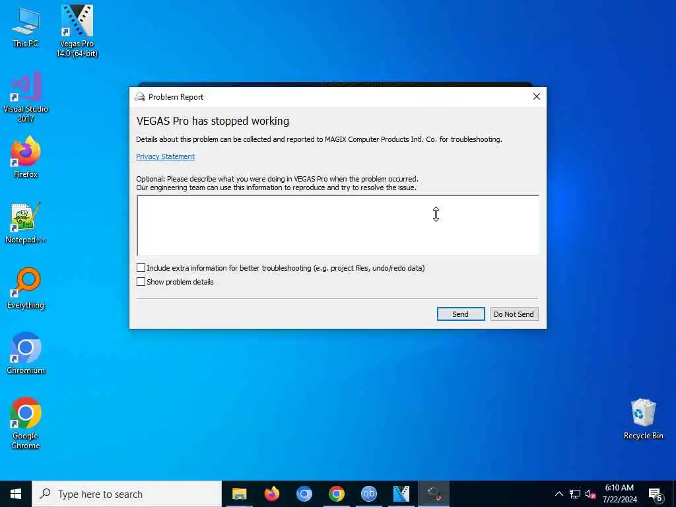The width and height of the screenshot is (676, 507).
Task: Close the Problem Report dialog
Action: pyautogui.click(x=536, y=96)
